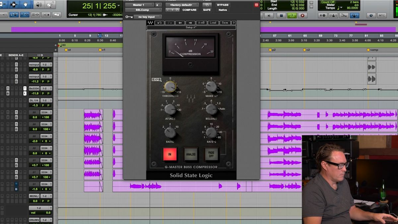Enable ANALOG mode on the compressor
The height and width of the screenshot is (224, 398).
191,154
